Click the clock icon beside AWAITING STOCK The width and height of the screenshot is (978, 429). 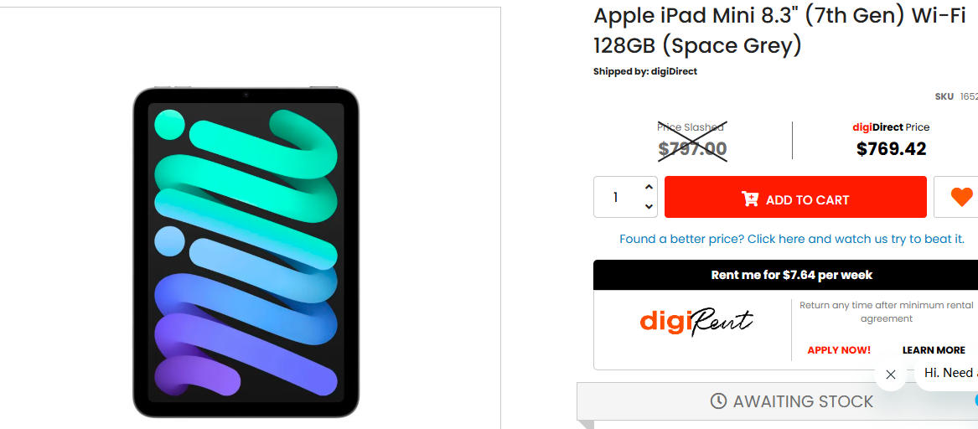click(x=718, y=401)
